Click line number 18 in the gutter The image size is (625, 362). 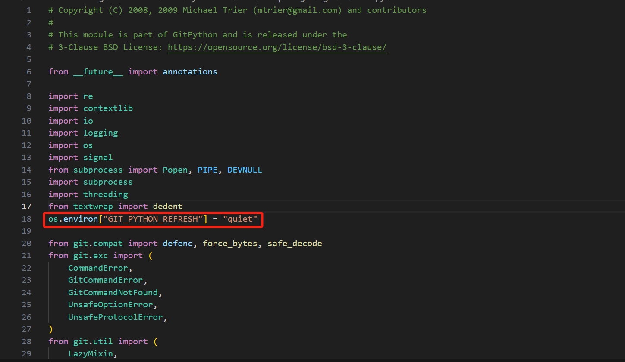26,219
